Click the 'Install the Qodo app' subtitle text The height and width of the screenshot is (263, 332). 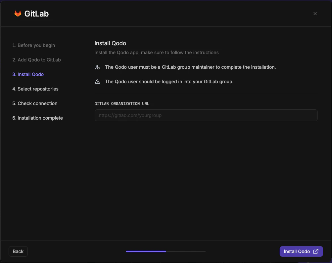click(157, 53)
